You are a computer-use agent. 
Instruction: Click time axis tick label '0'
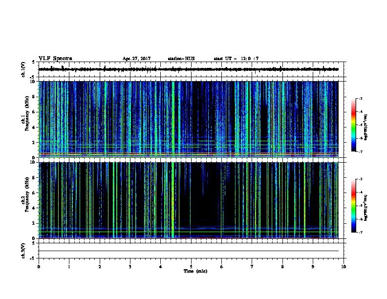(39, 267)
